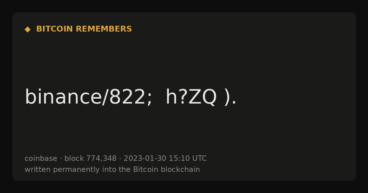Select the word REMEMBERS in the header
The width and height of the screenshot is (368, 193).
(x=104, y=29)
